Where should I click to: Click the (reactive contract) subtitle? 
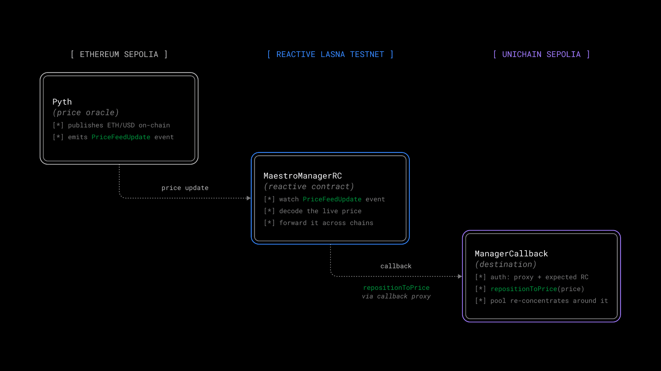(309, 186)
